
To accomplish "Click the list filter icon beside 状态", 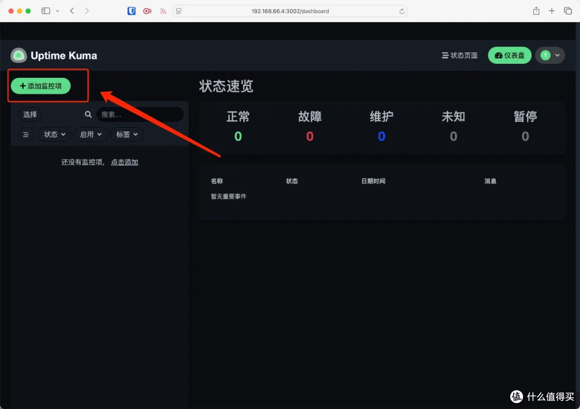I will 26,135.
